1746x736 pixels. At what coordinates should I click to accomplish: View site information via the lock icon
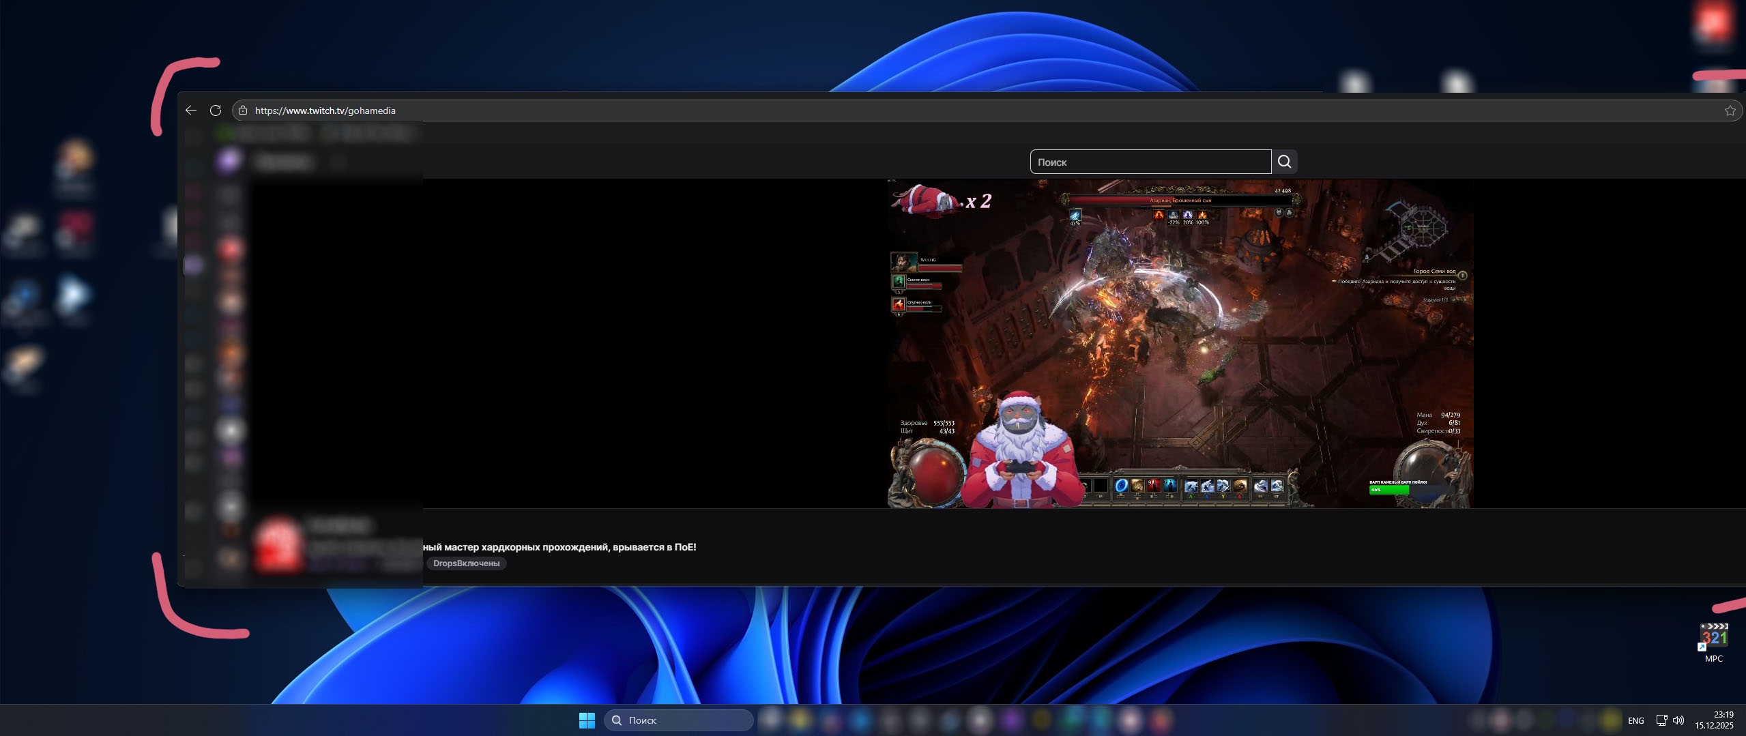(x=243, y=111)
